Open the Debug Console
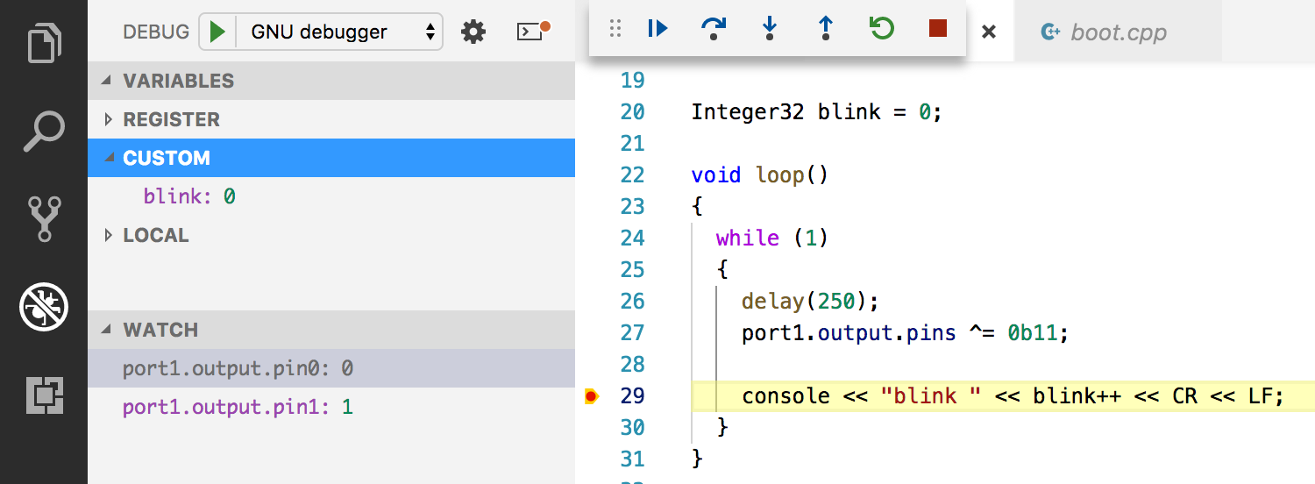Viewport: 1315px width, 484px height. (x=531, y=32)
